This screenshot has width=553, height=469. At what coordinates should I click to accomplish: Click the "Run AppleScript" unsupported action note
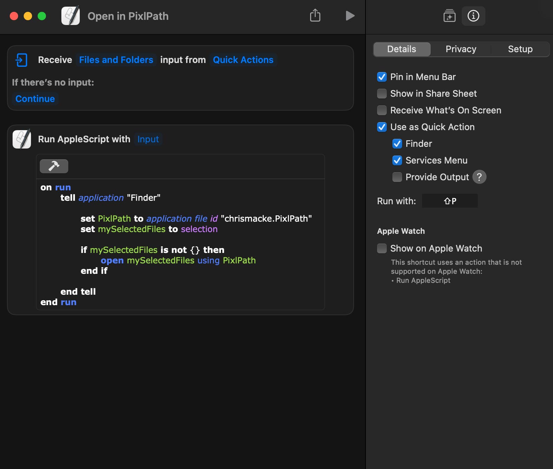(x=423, y=280)
